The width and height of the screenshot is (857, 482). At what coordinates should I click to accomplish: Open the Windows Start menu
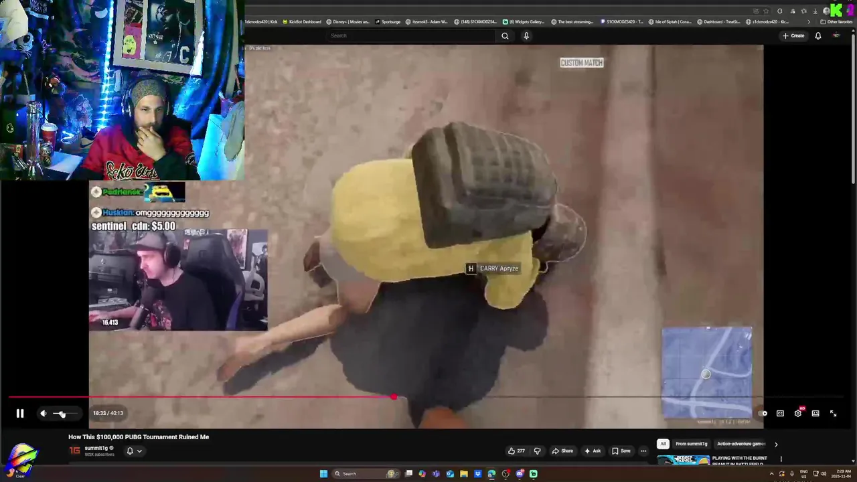tap(323, 473)
